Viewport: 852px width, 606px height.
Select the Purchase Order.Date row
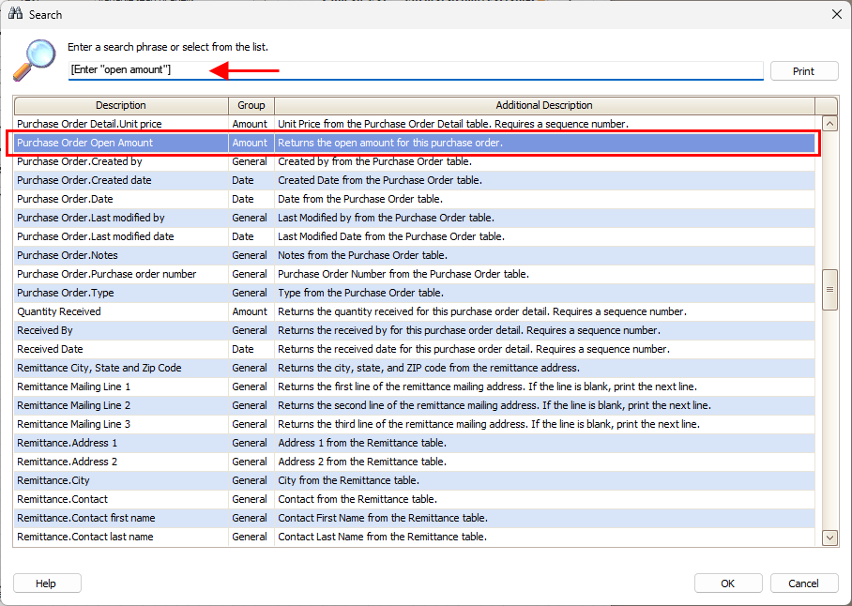click(x=415, y=199)
